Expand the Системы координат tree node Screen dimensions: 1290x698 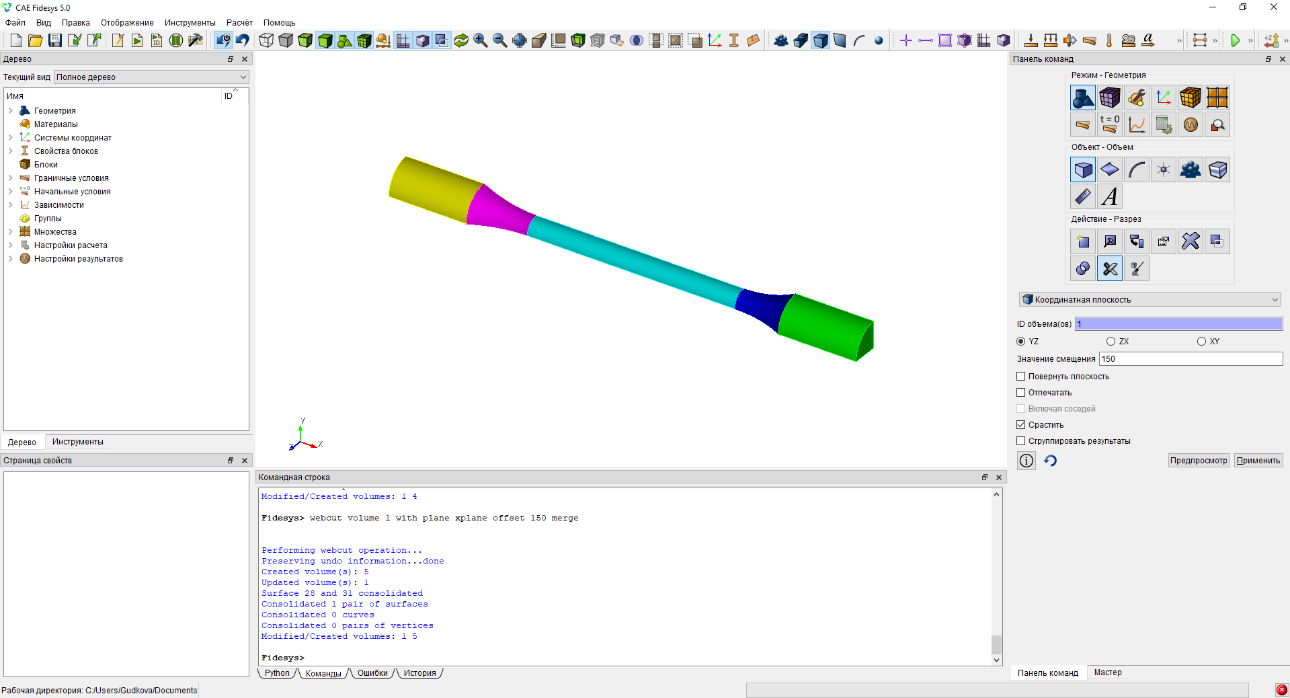point(11,138)
